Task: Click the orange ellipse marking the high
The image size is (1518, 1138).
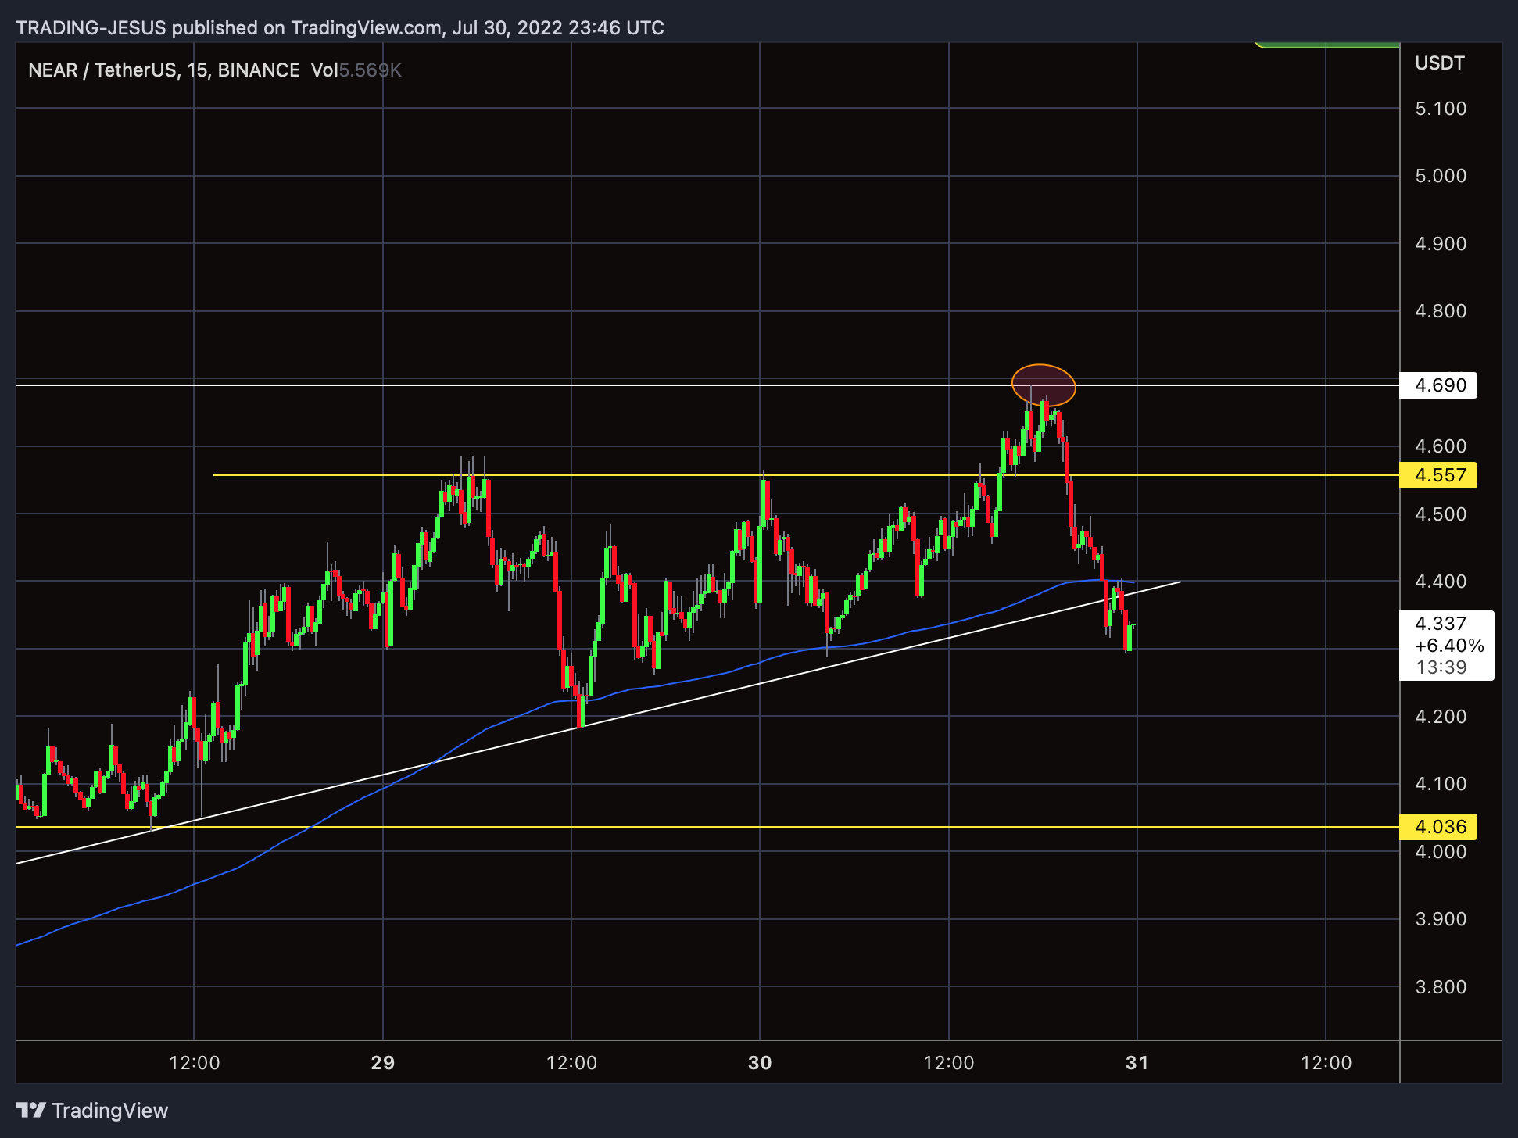Action: coord(1044,385)
